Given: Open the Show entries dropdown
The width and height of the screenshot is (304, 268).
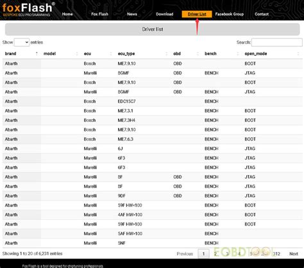Looking at the screenshot, I should 22,42.
